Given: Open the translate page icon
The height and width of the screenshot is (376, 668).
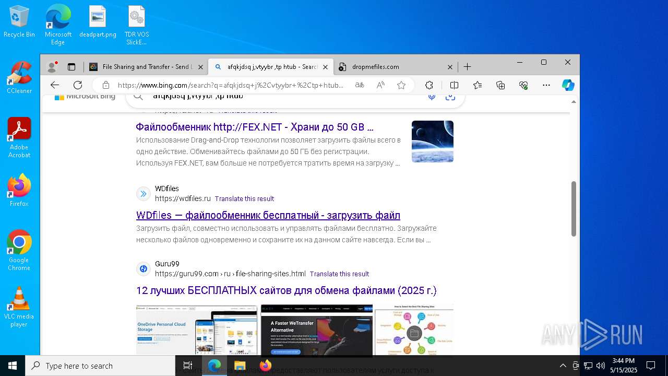Looking at the screenshot, I should 360,85.
